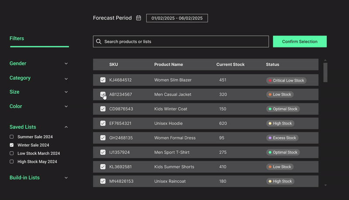Screen dimensions: 349x200
Task: Collapse the Saved Lists section
Action: pyautogui.click(x=66, y=127)
